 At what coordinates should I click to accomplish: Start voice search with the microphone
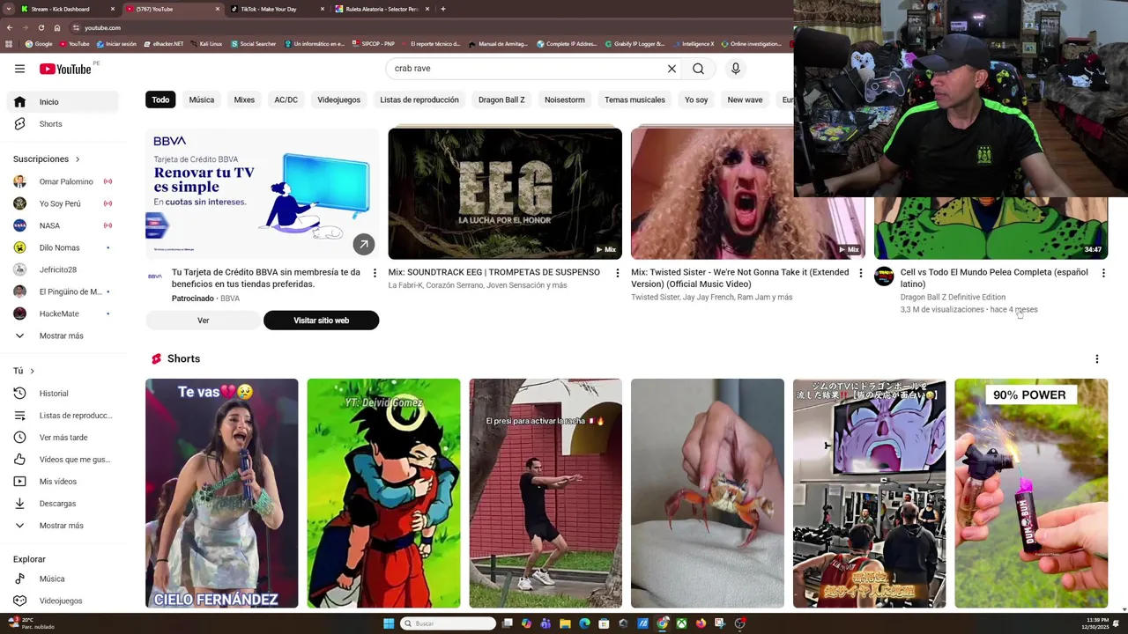click(735, 69)
